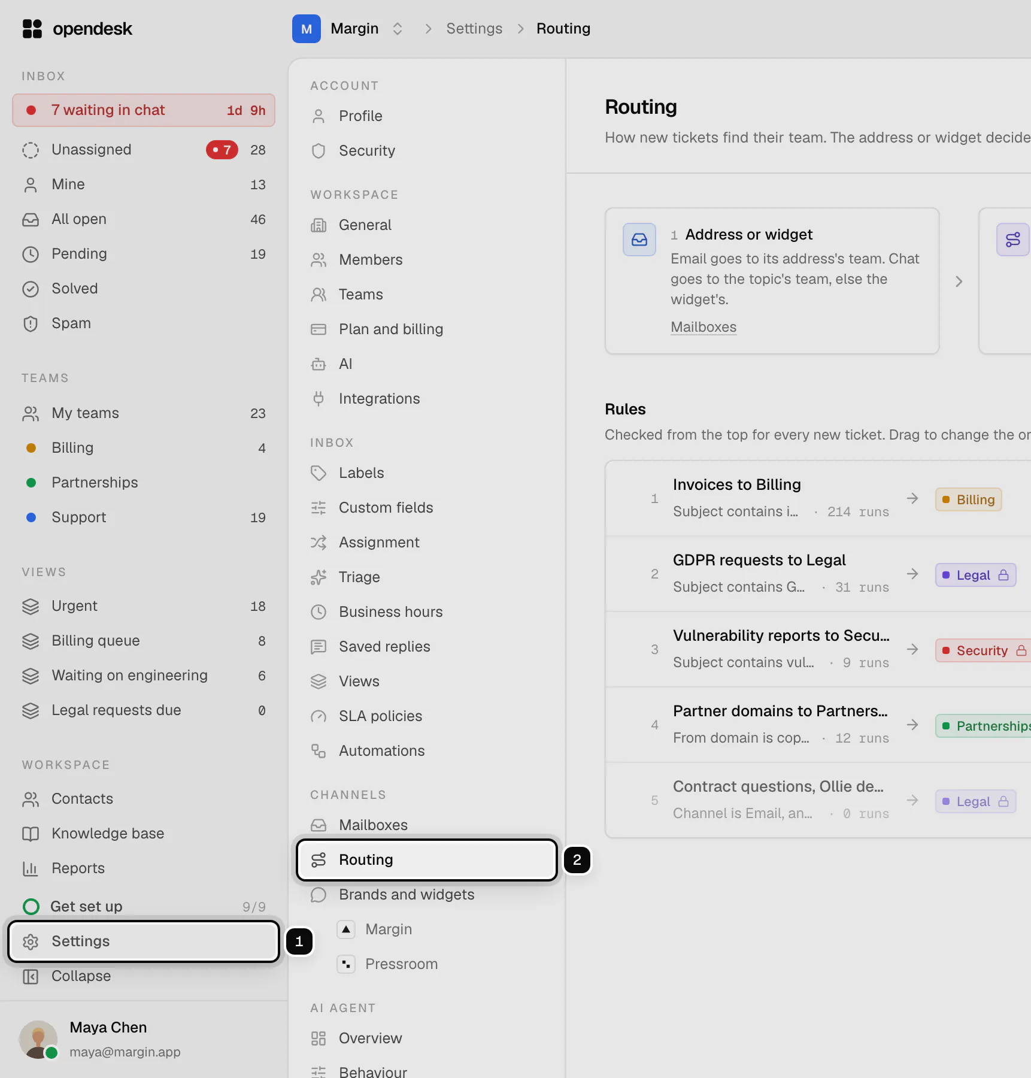The image size is (1031, 1078).
Task: Select the Pending clock icon
Action: (31, 254)
